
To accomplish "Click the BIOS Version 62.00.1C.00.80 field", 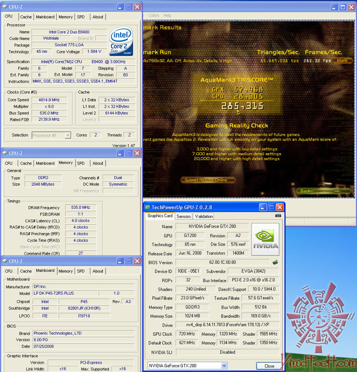I will 222,262.
